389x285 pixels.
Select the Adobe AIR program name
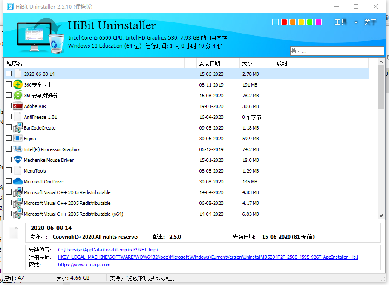pos(35,106)
